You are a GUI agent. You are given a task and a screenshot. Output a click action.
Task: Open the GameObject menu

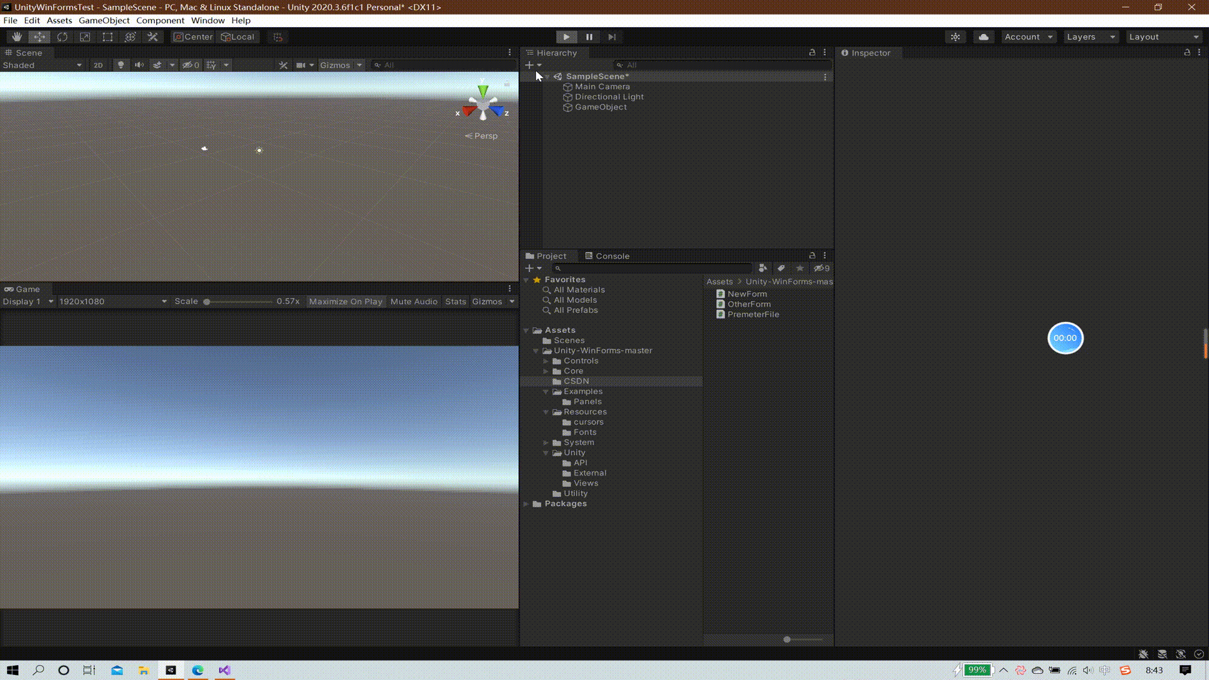click(103, 20)
